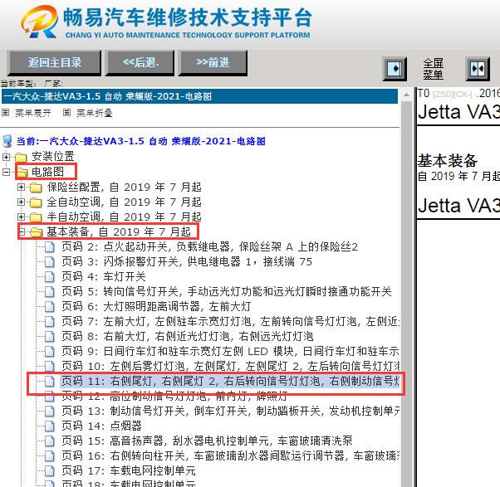Viewport: 500px width, 487px height.
Task: Click folder icon of 基本装备
Action: 37,232
